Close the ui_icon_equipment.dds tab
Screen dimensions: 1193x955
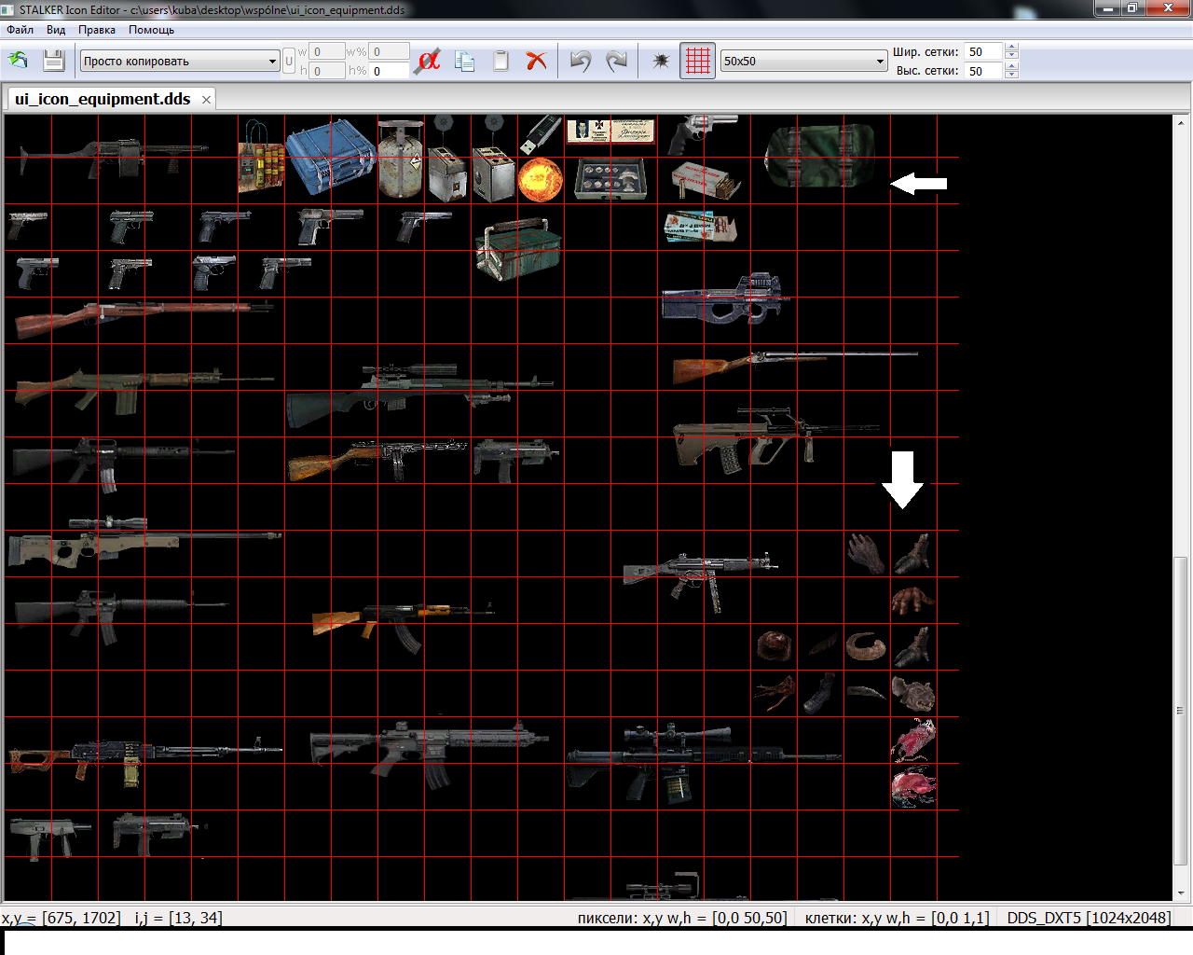click(x=206, y=100)
